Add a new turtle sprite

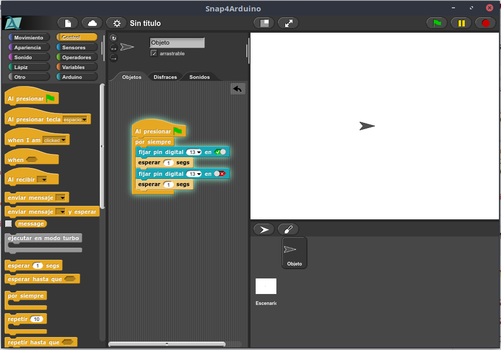[x=264, y=229]
